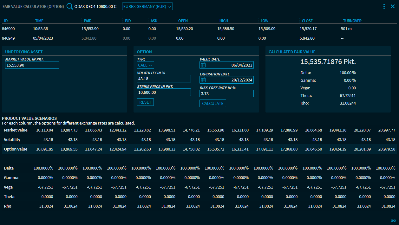
Task: Select the row with ID 846900
Action: point(9,29)
